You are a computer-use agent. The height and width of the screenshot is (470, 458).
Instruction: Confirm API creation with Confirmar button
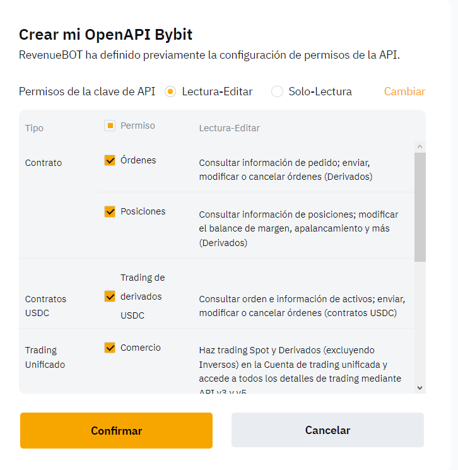click(116, 430)
